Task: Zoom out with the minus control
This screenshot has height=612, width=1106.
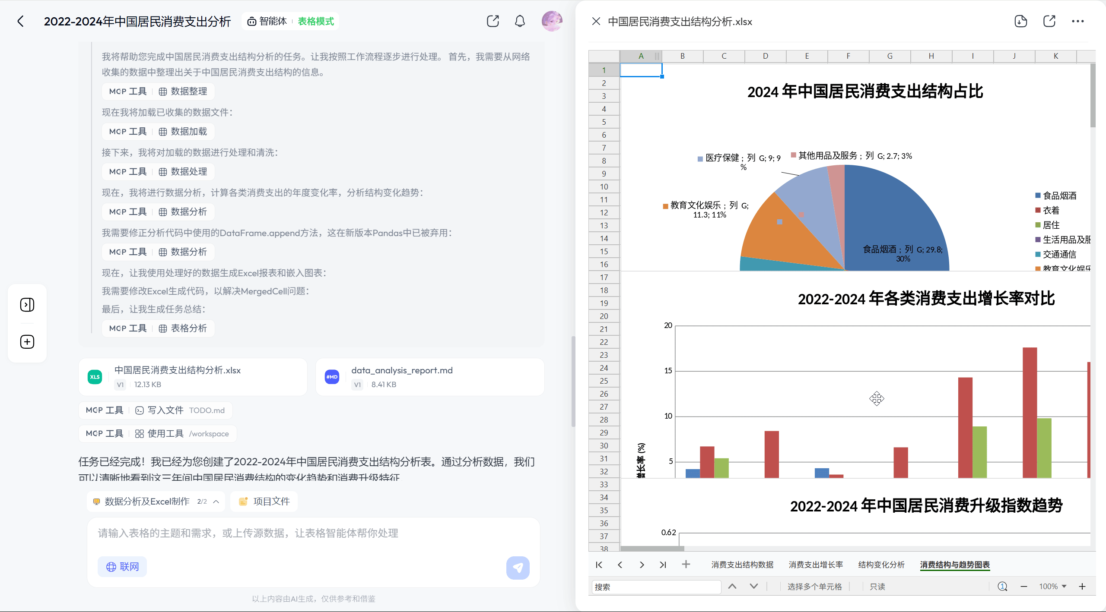Action: pos(1023,586)
